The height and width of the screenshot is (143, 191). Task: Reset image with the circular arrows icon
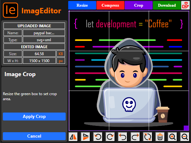click(148, 137)
